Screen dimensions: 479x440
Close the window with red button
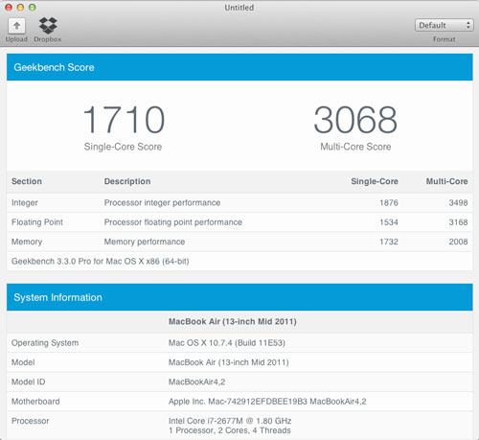click(x=9, y=7)
